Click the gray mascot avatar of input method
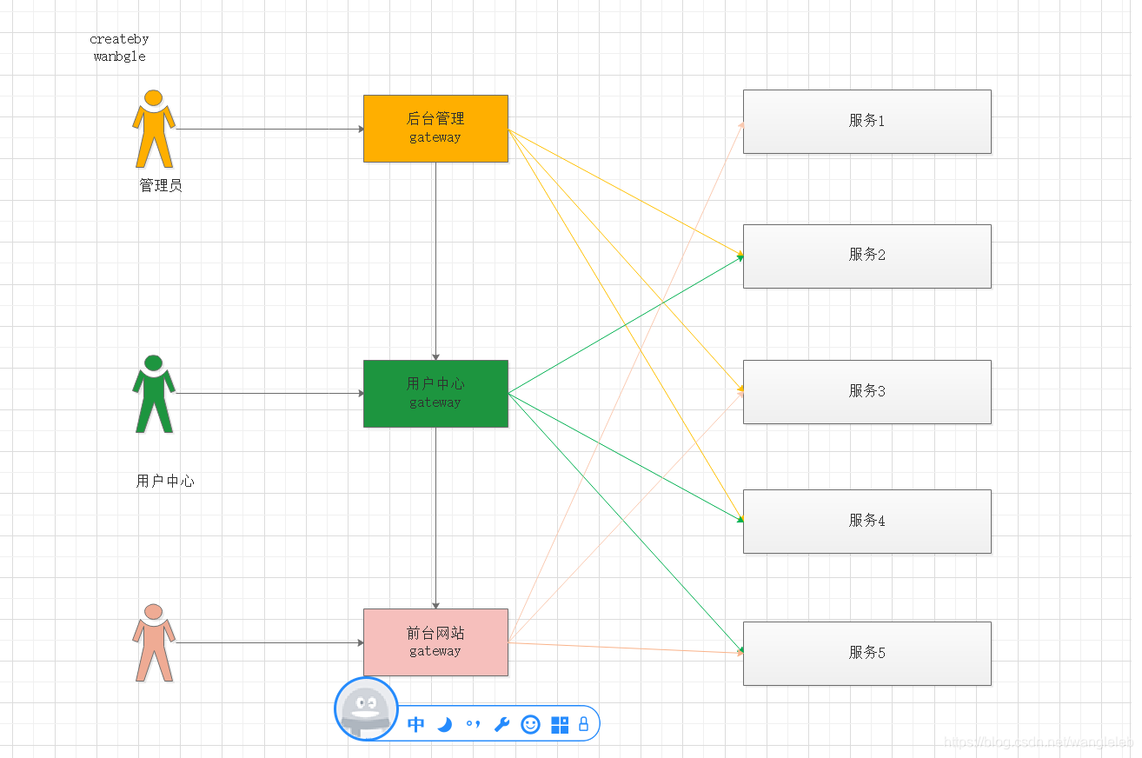Viewport: 1142px width, 758px height. click(x=366, y=709)
